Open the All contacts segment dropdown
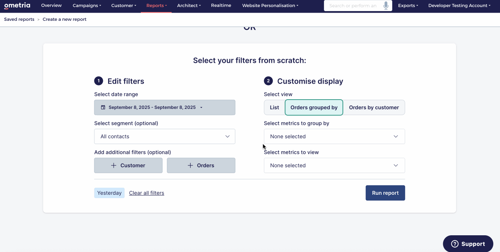 [165, 136]
